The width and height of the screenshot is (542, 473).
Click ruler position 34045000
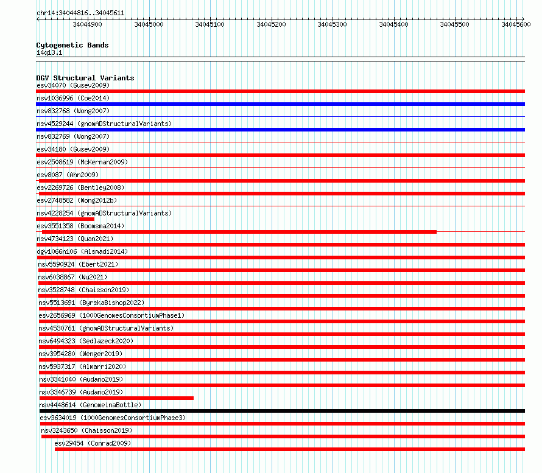(x=149, y=24)
